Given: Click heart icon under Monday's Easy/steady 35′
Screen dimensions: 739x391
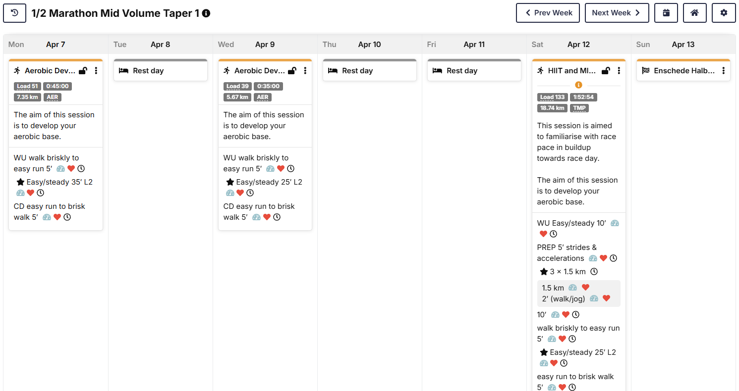Looking at the screenshot, I should click(x=30, y=193).
